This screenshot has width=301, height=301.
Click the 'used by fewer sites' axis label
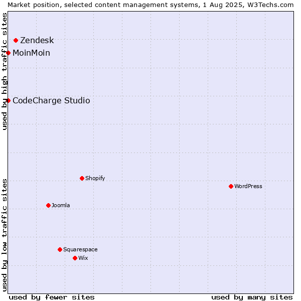pos(52,297)
